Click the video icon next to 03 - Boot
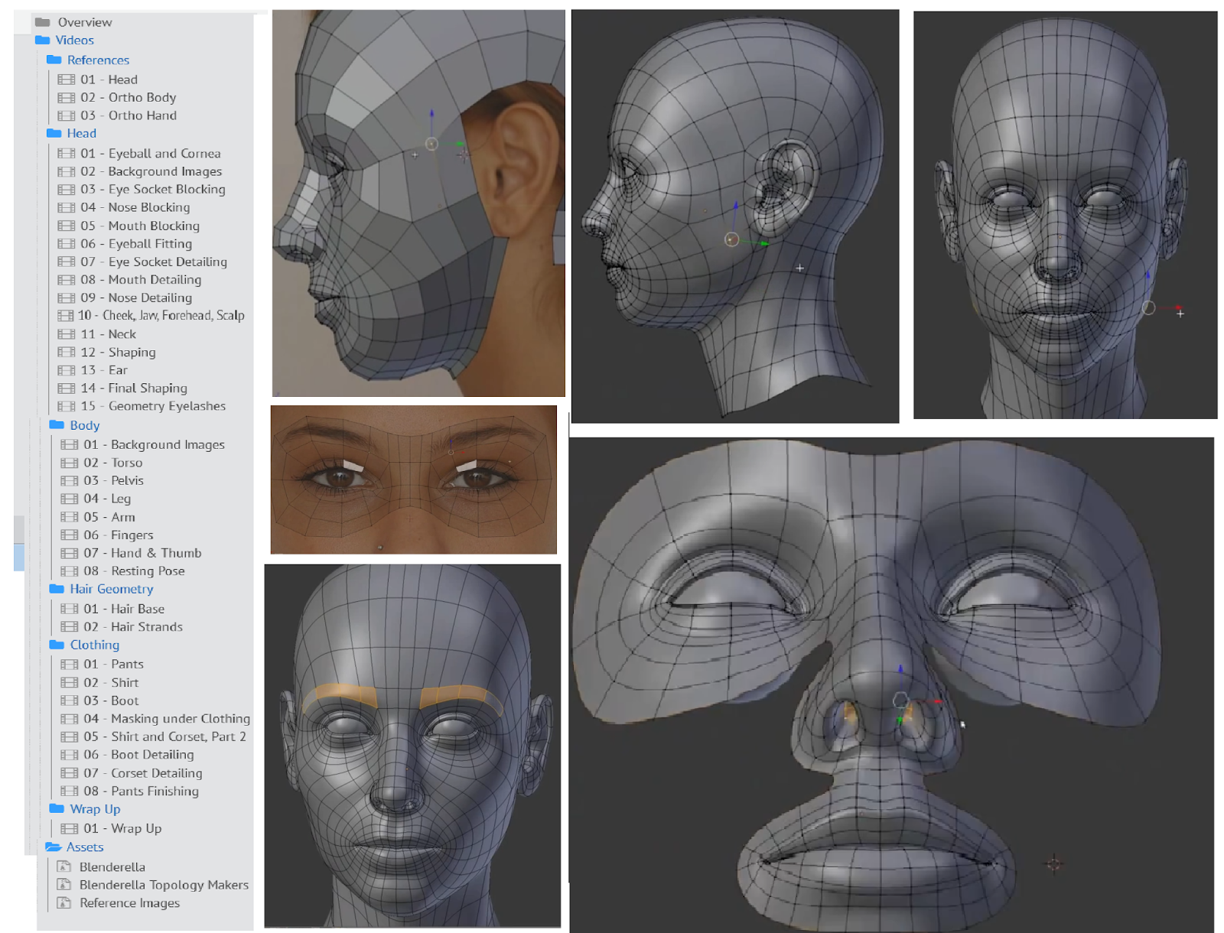 tap(70, 701)
